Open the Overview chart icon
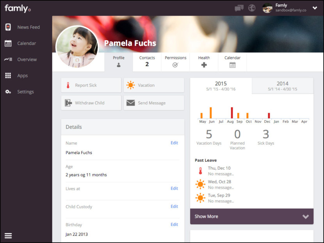The image size is (324, 243). point(8,59)
